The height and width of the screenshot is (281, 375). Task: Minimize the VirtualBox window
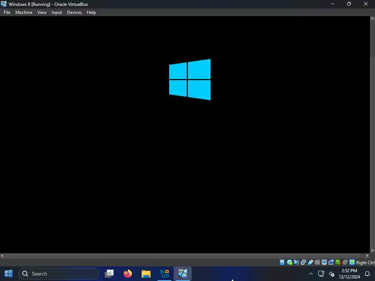333,4
